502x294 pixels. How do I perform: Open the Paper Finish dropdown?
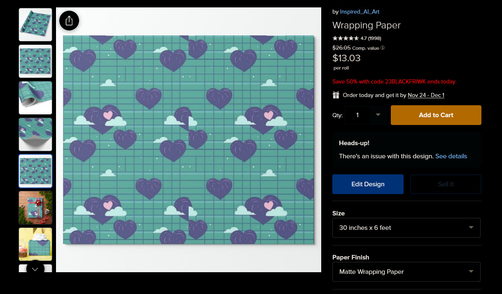[406, 272]
